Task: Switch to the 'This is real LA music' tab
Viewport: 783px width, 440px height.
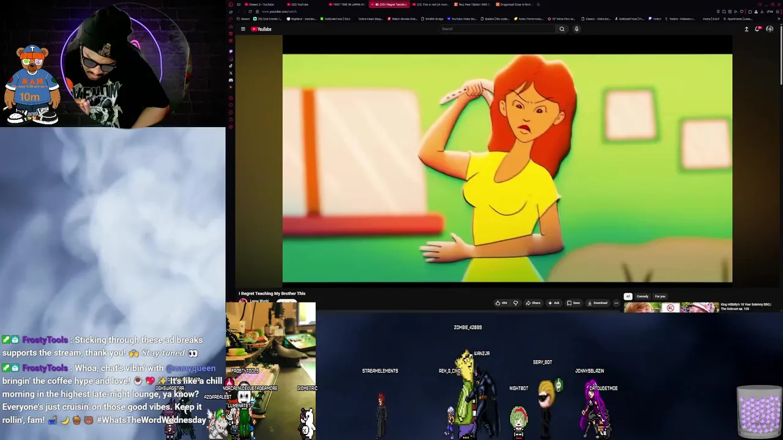Action: [432, 4]
